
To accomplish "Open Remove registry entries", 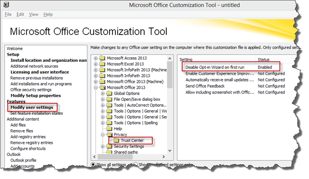I will pos(32,143).
